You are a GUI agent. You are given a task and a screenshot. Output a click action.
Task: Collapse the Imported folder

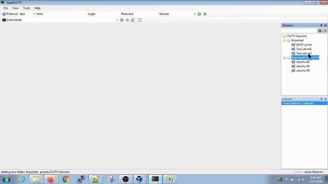click(284, 40)
